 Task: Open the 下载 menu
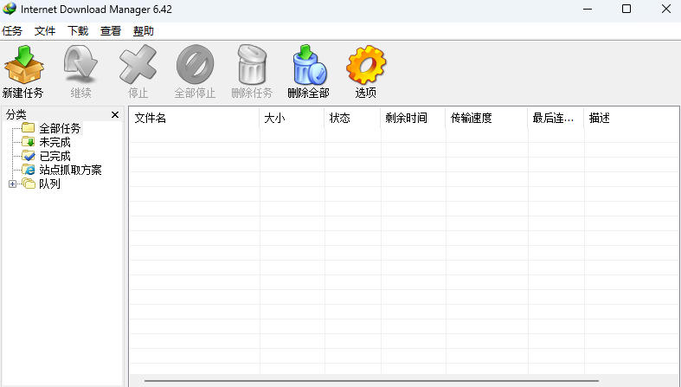coord(78,31)
